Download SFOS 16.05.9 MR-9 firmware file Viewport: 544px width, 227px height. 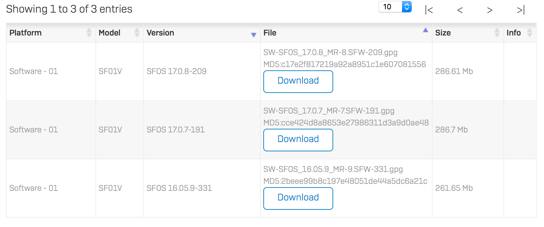[298, 198]
